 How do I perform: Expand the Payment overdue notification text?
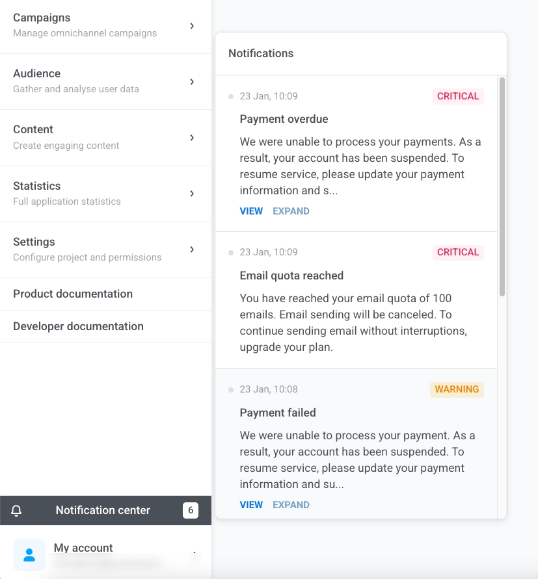click(291, 211)
